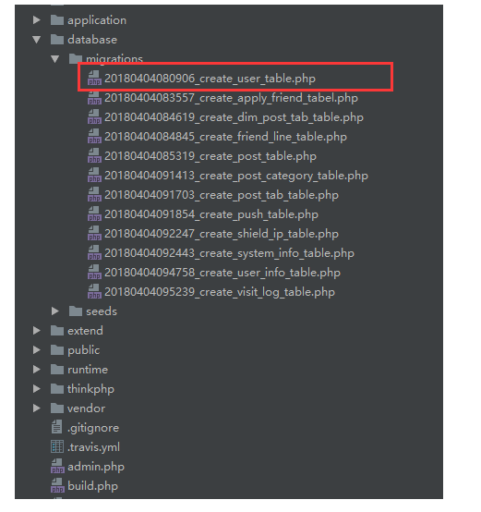Click the vendor folder icon
This screenshot has height=512, width=481.
57,408
